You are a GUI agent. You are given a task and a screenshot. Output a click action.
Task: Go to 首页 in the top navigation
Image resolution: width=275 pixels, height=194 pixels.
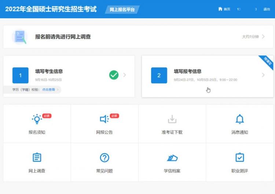pos(227,9)
